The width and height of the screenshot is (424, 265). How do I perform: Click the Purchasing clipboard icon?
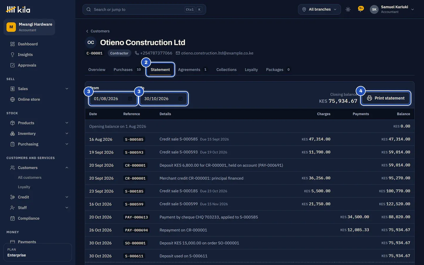12,144
